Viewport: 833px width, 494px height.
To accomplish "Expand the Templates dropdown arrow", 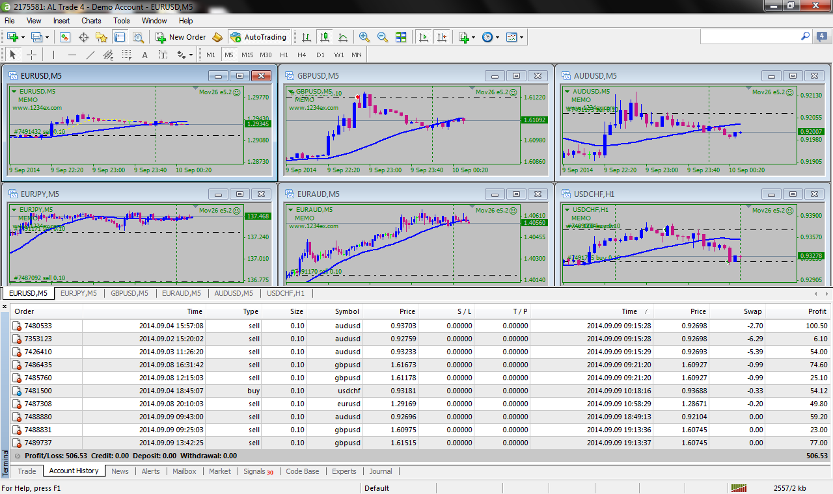I will [522, 37].
